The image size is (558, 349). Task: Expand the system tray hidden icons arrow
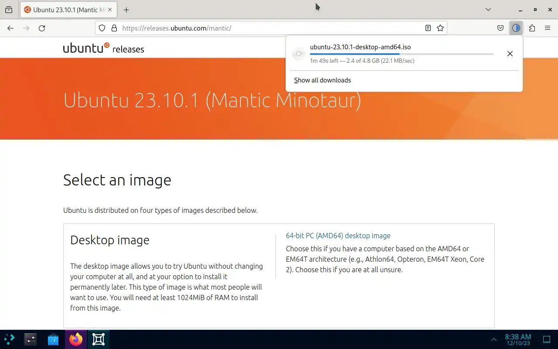click(493, 339)
